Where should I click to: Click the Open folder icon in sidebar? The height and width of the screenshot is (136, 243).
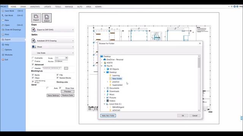[x=3, y=25]
